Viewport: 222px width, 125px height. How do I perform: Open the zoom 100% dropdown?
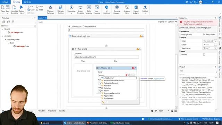pos(168,111)
